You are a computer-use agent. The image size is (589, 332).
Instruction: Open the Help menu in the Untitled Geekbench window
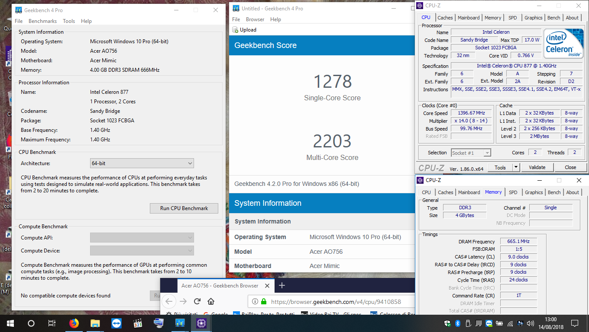tap(275, 19)
